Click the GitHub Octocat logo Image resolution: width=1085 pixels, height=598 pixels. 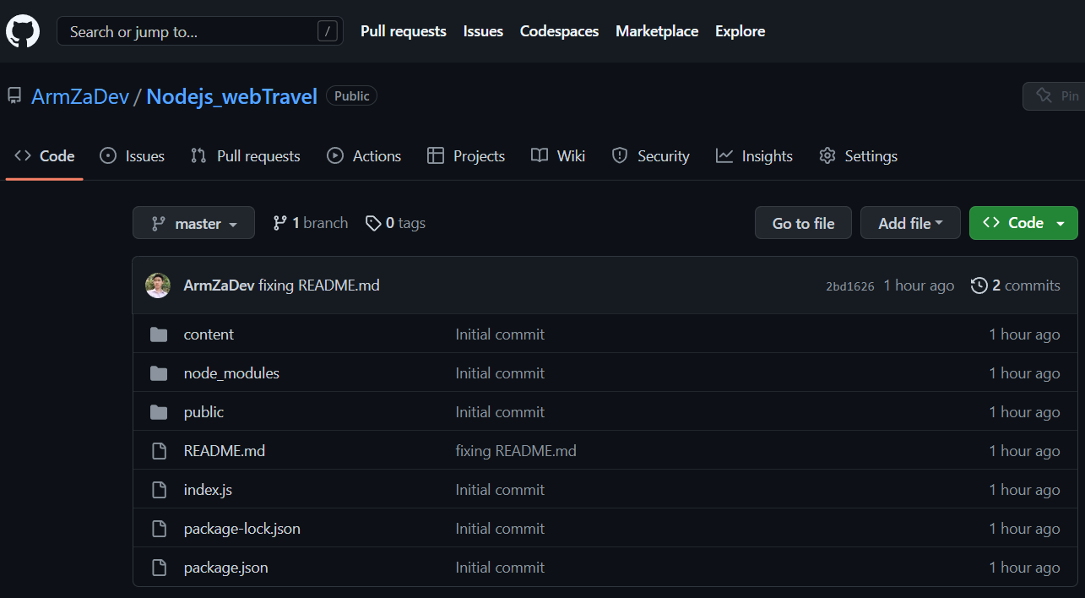(23, 31)
